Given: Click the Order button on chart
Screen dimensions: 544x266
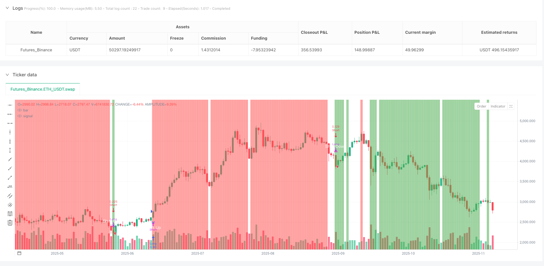Looking at the screenshot, I should 482,106.
